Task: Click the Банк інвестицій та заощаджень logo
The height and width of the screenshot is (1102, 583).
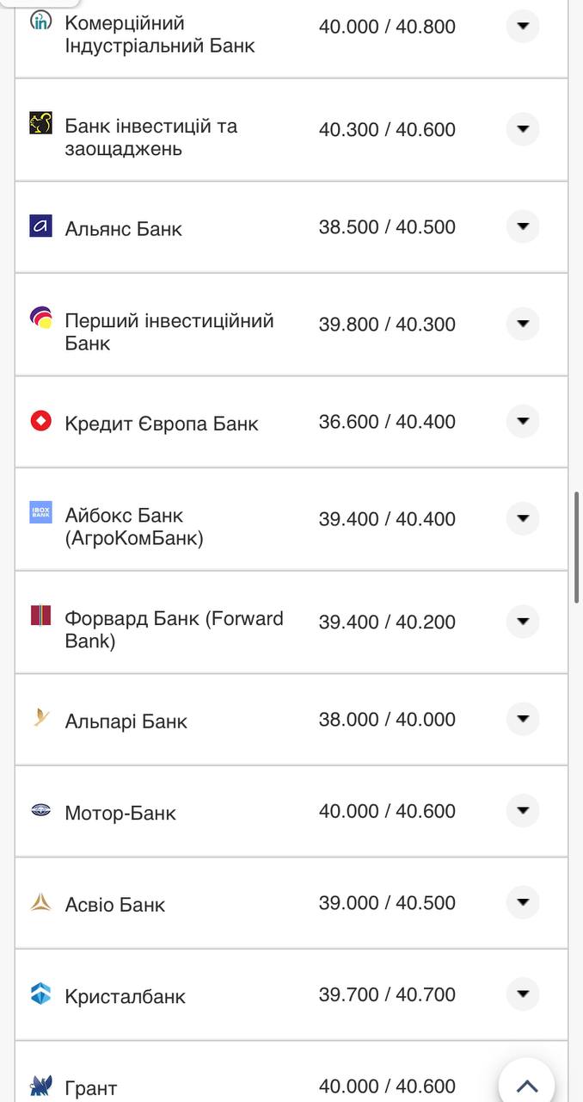Action: [x=40, y=123]
